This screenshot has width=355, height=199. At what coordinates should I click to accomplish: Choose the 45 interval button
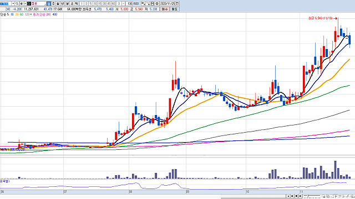click(x=109, y=4)
